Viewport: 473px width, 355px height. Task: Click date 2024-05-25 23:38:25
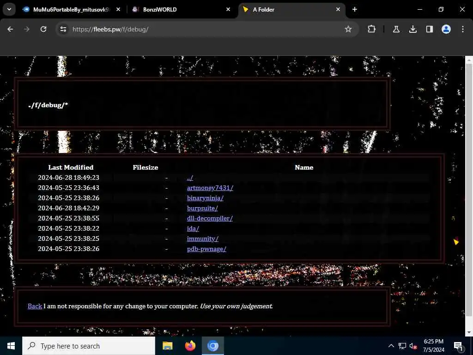[68, 239]
